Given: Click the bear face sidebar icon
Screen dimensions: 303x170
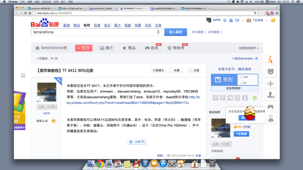Looking at the screenshot, I should [271, 72].
